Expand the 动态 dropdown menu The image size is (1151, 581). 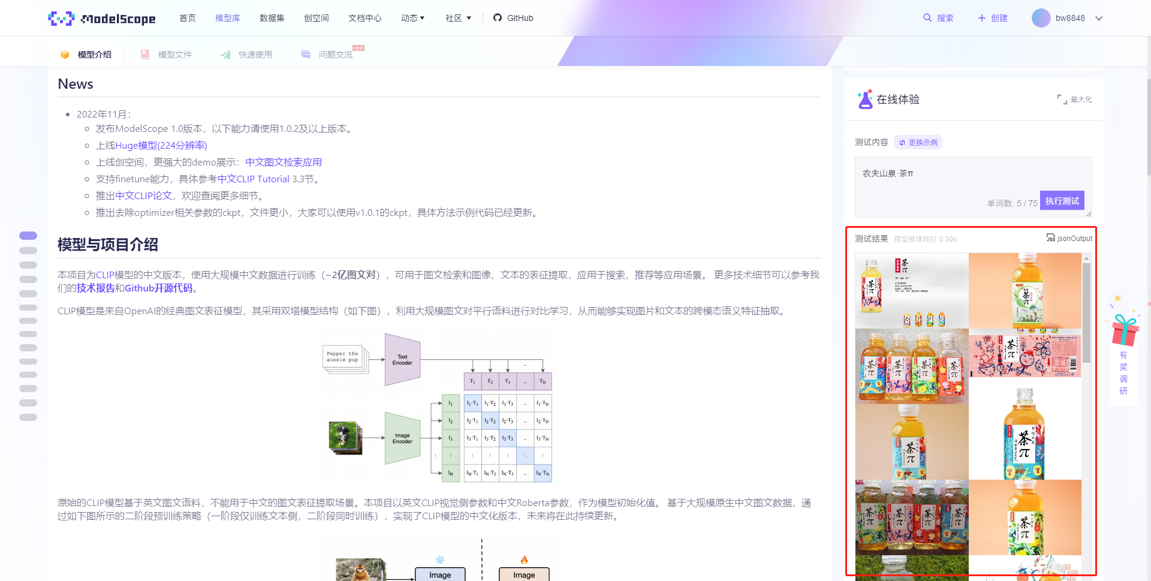click(x=413, y=18)
